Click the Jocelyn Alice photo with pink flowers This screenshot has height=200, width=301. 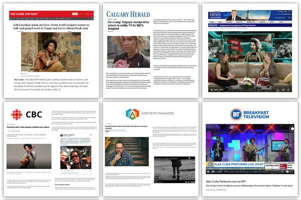[x=128, y=52]
